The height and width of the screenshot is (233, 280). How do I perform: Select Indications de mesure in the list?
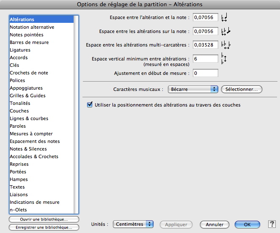pyautogui.click(x=41, y=202)
